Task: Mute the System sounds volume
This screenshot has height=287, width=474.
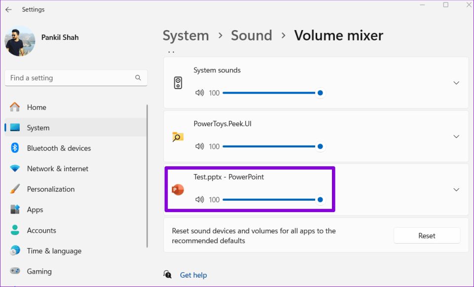Action: tap(199, 93)
